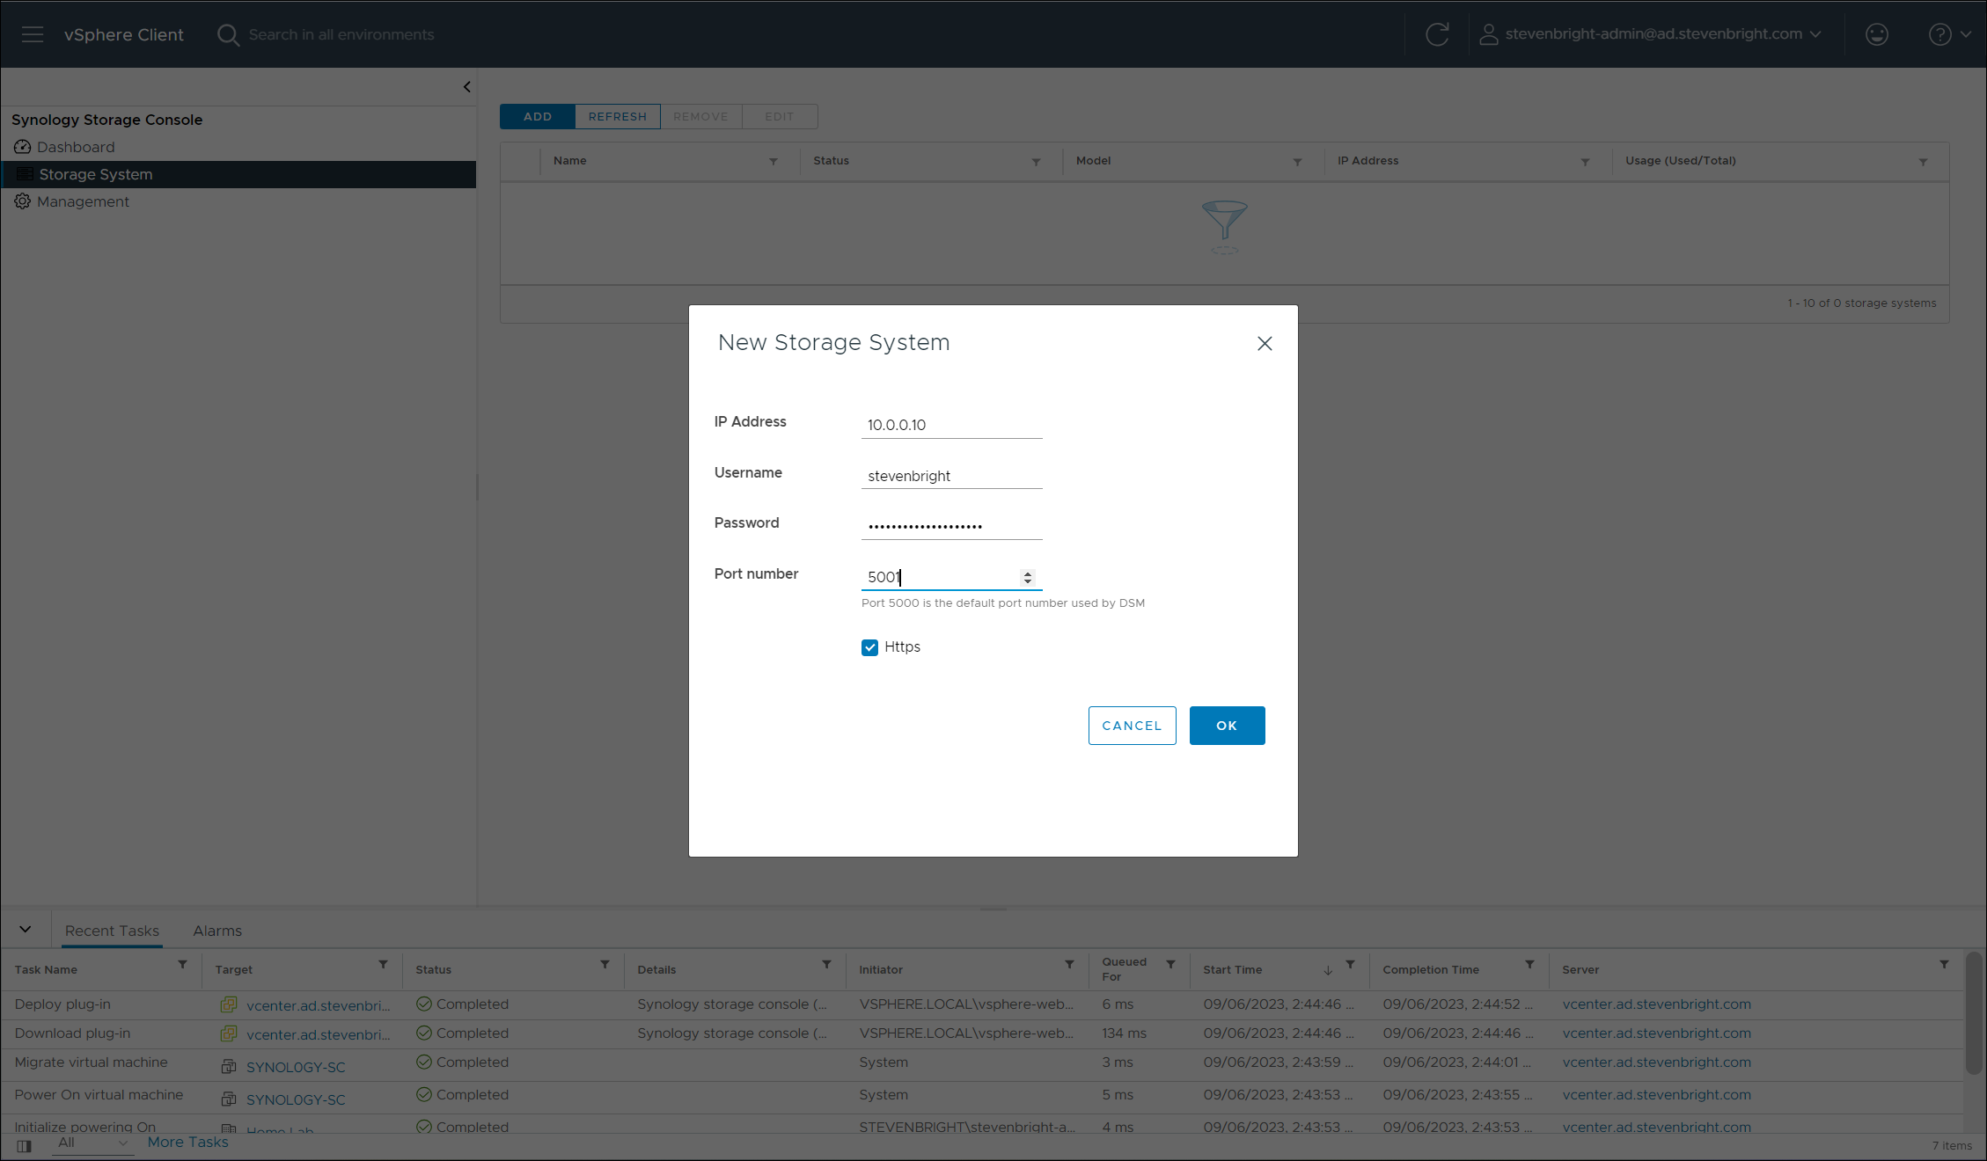Click the smiley feedback icon

tap(1876, 34)
